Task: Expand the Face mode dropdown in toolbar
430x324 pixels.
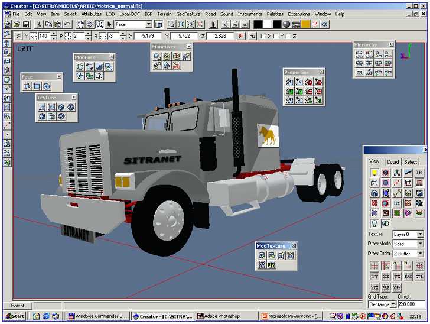Action: click(149, 24)
